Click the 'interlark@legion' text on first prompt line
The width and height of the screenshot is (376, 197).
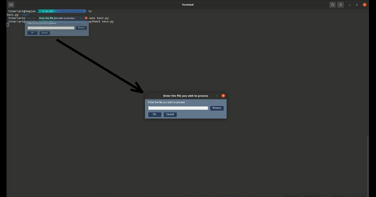(x=22, y=11)
